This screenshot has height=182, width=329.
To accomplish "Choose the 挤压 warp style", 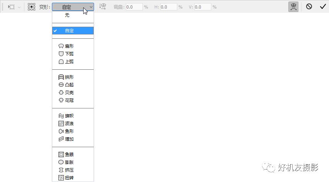I will [x=73, y=170].
